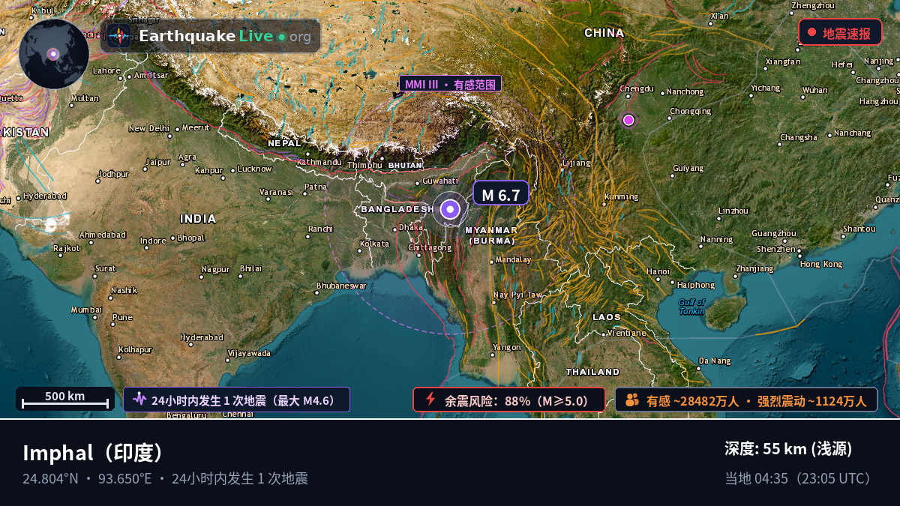The height and width of the screenshot is (506, 900).
Task: Click the Kathmandu city label
Action: (319, 161)
